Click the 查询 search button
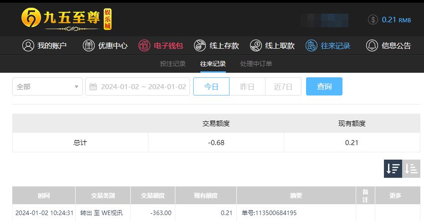This screenshot has width=424, height=221. [324, 86]
